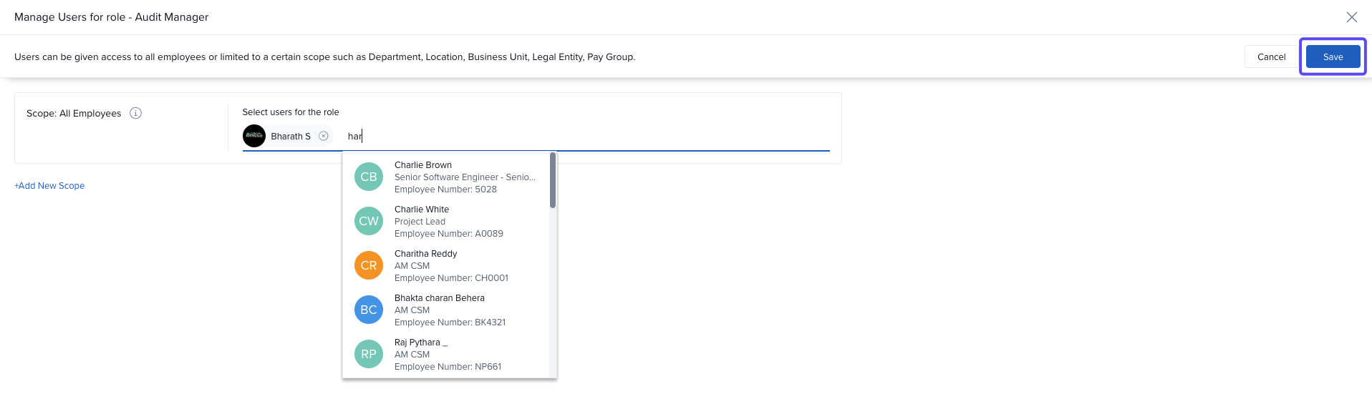Click the CW avatar for Charlie White
This screenshot has width=1372, height=404.
(x=369, y=222)
